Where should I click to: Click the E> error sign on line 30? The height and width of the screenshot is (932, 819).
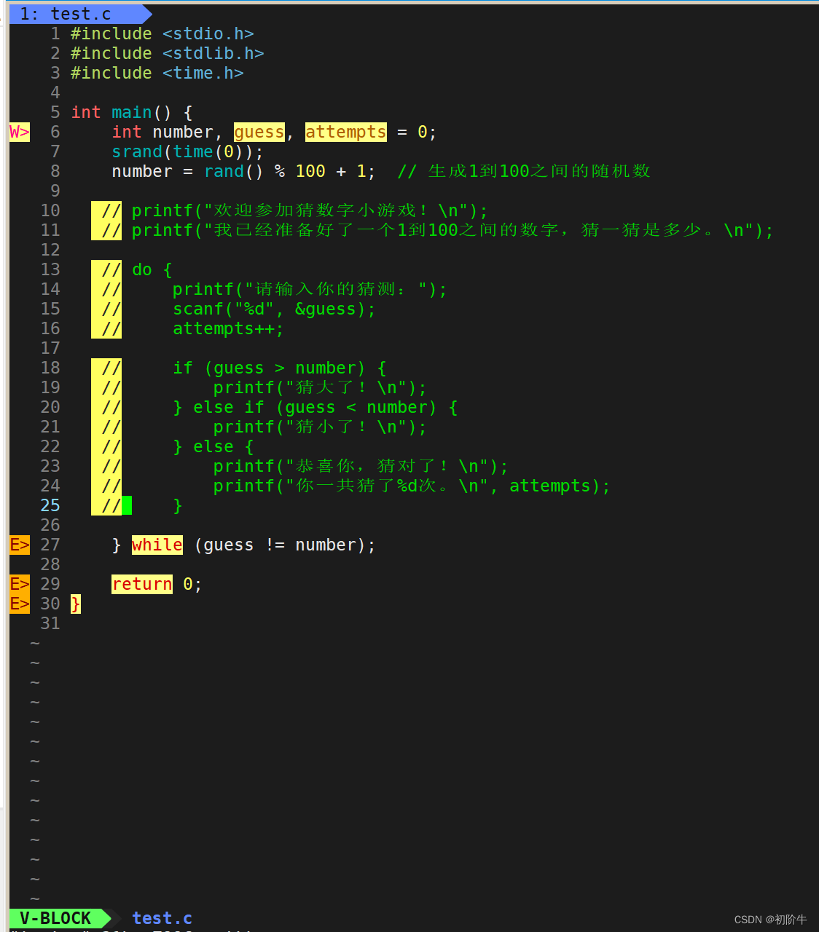click(x=20, y=604)
